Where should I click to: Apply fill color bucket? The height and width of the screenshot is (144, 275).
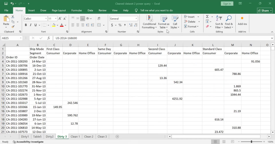pyautogui.click(x=54, y=25)
